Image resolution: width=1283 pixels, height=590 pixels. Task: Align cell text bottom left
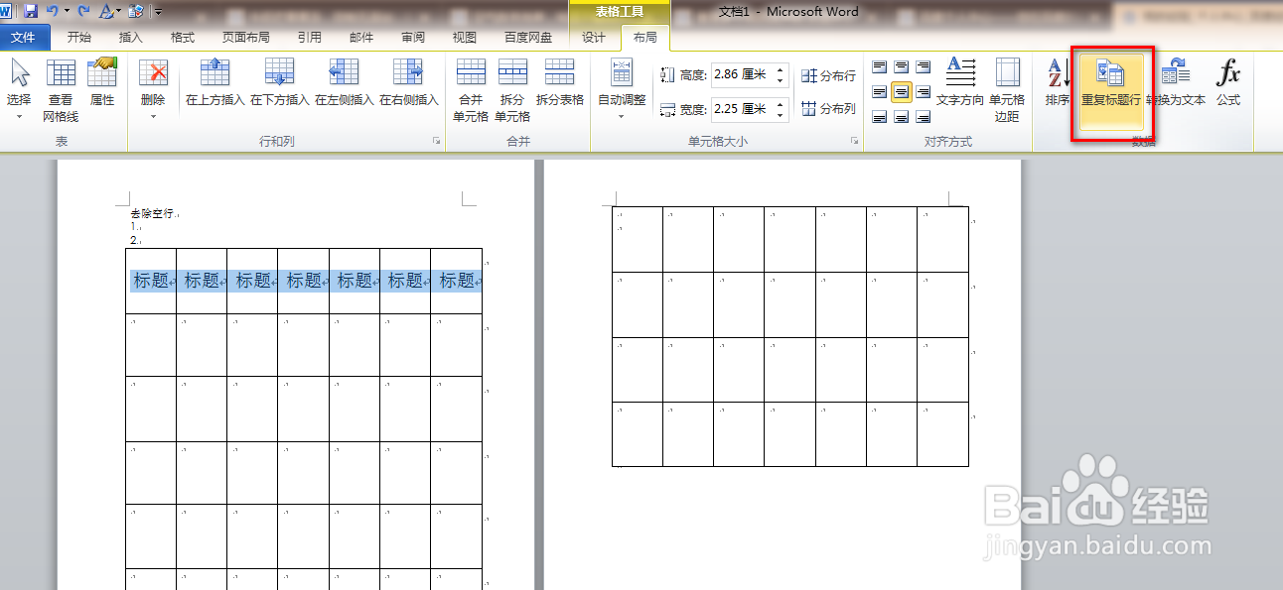pyautogui.click(x=880, y=117)
